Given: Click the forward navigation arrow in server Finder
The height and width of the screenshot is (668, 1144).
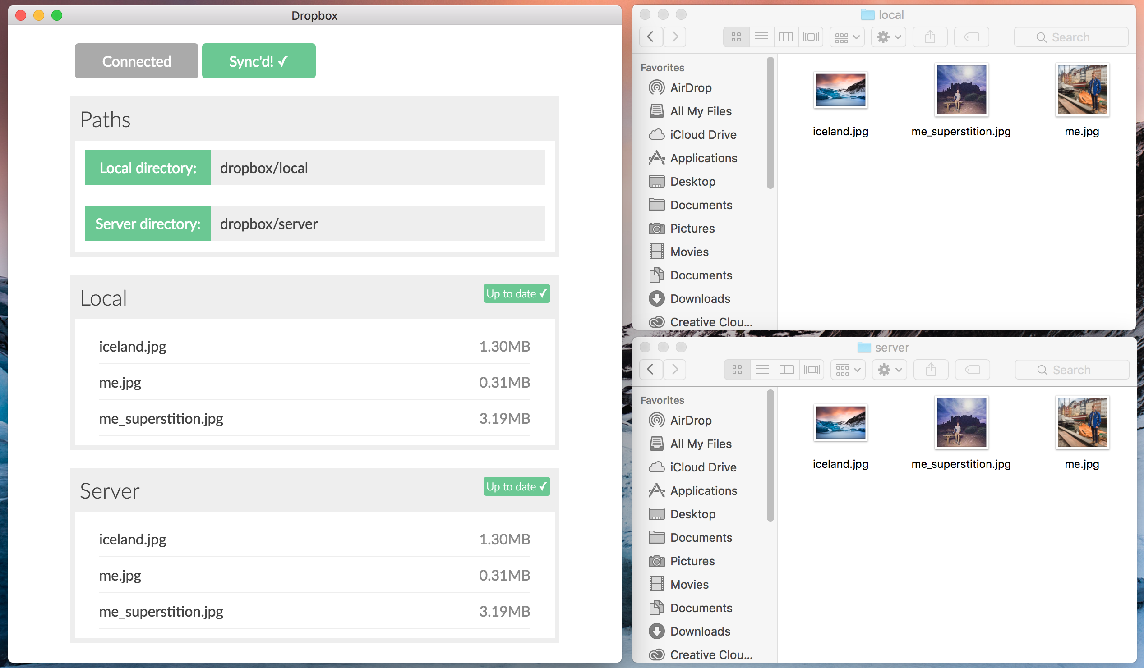Looking at the screenshot, I should pyautogui.click(x=674, y=368).
